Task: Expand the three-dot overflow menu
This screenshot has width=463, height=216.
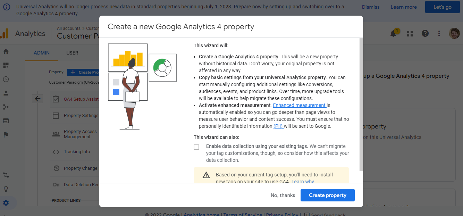Action: click(439, 33)
